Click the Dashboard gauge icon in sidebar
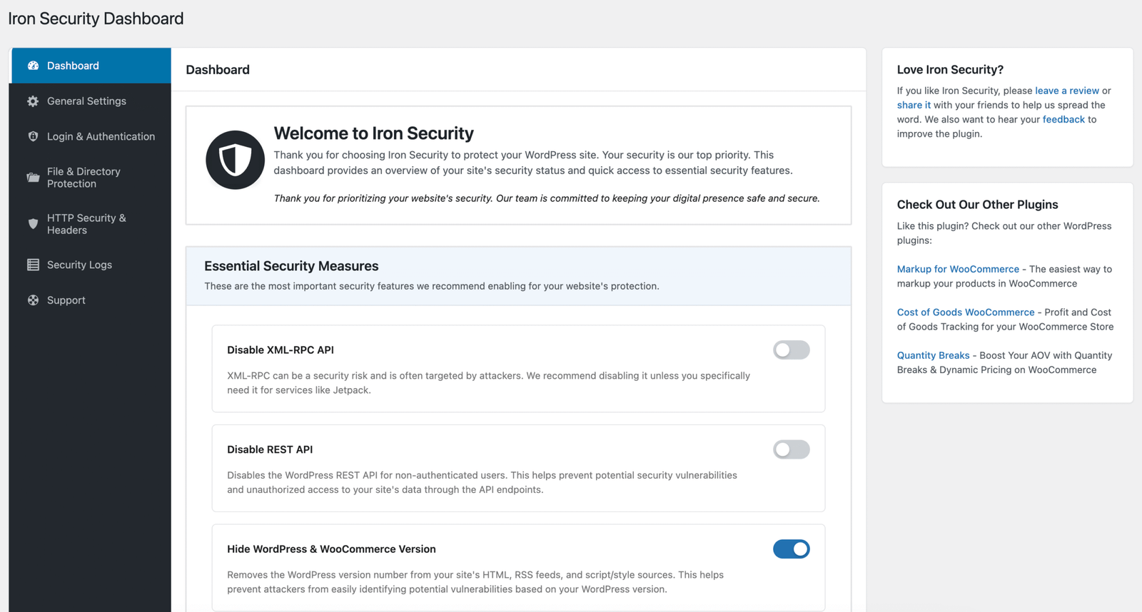Screen dimensions: 1142x612 [x=33, y=66]
